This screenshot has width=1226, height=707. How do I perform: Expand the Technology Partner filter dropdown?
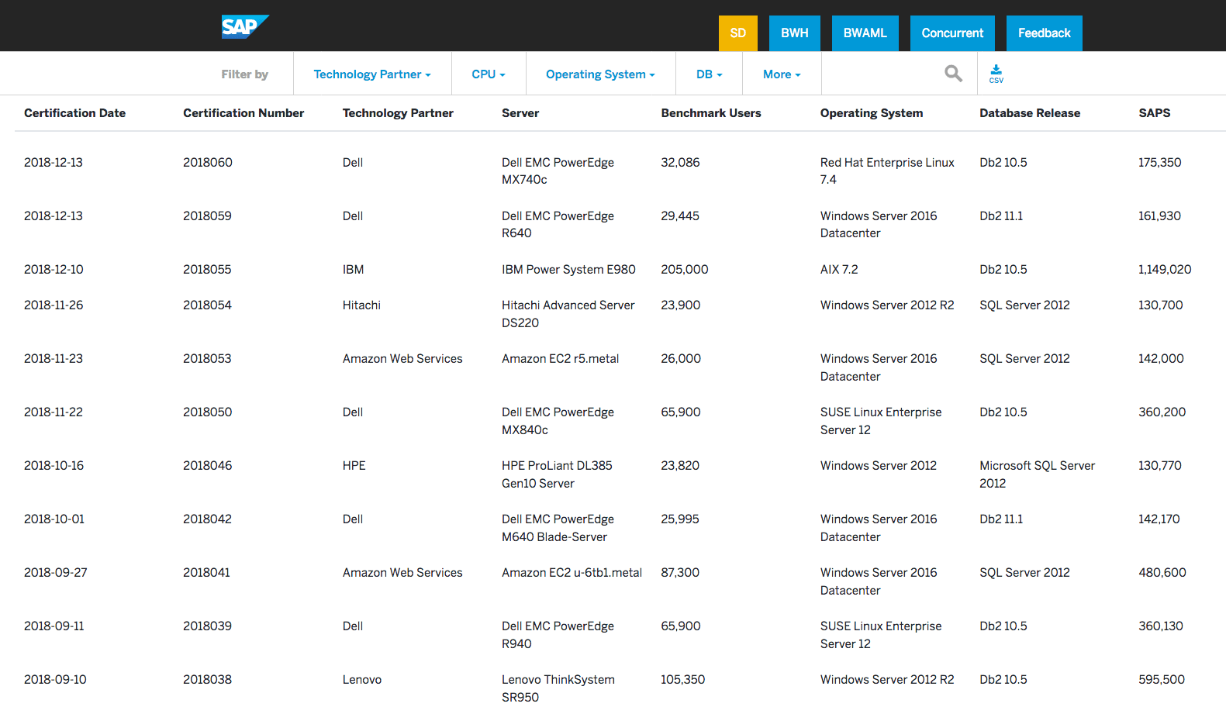372,74
